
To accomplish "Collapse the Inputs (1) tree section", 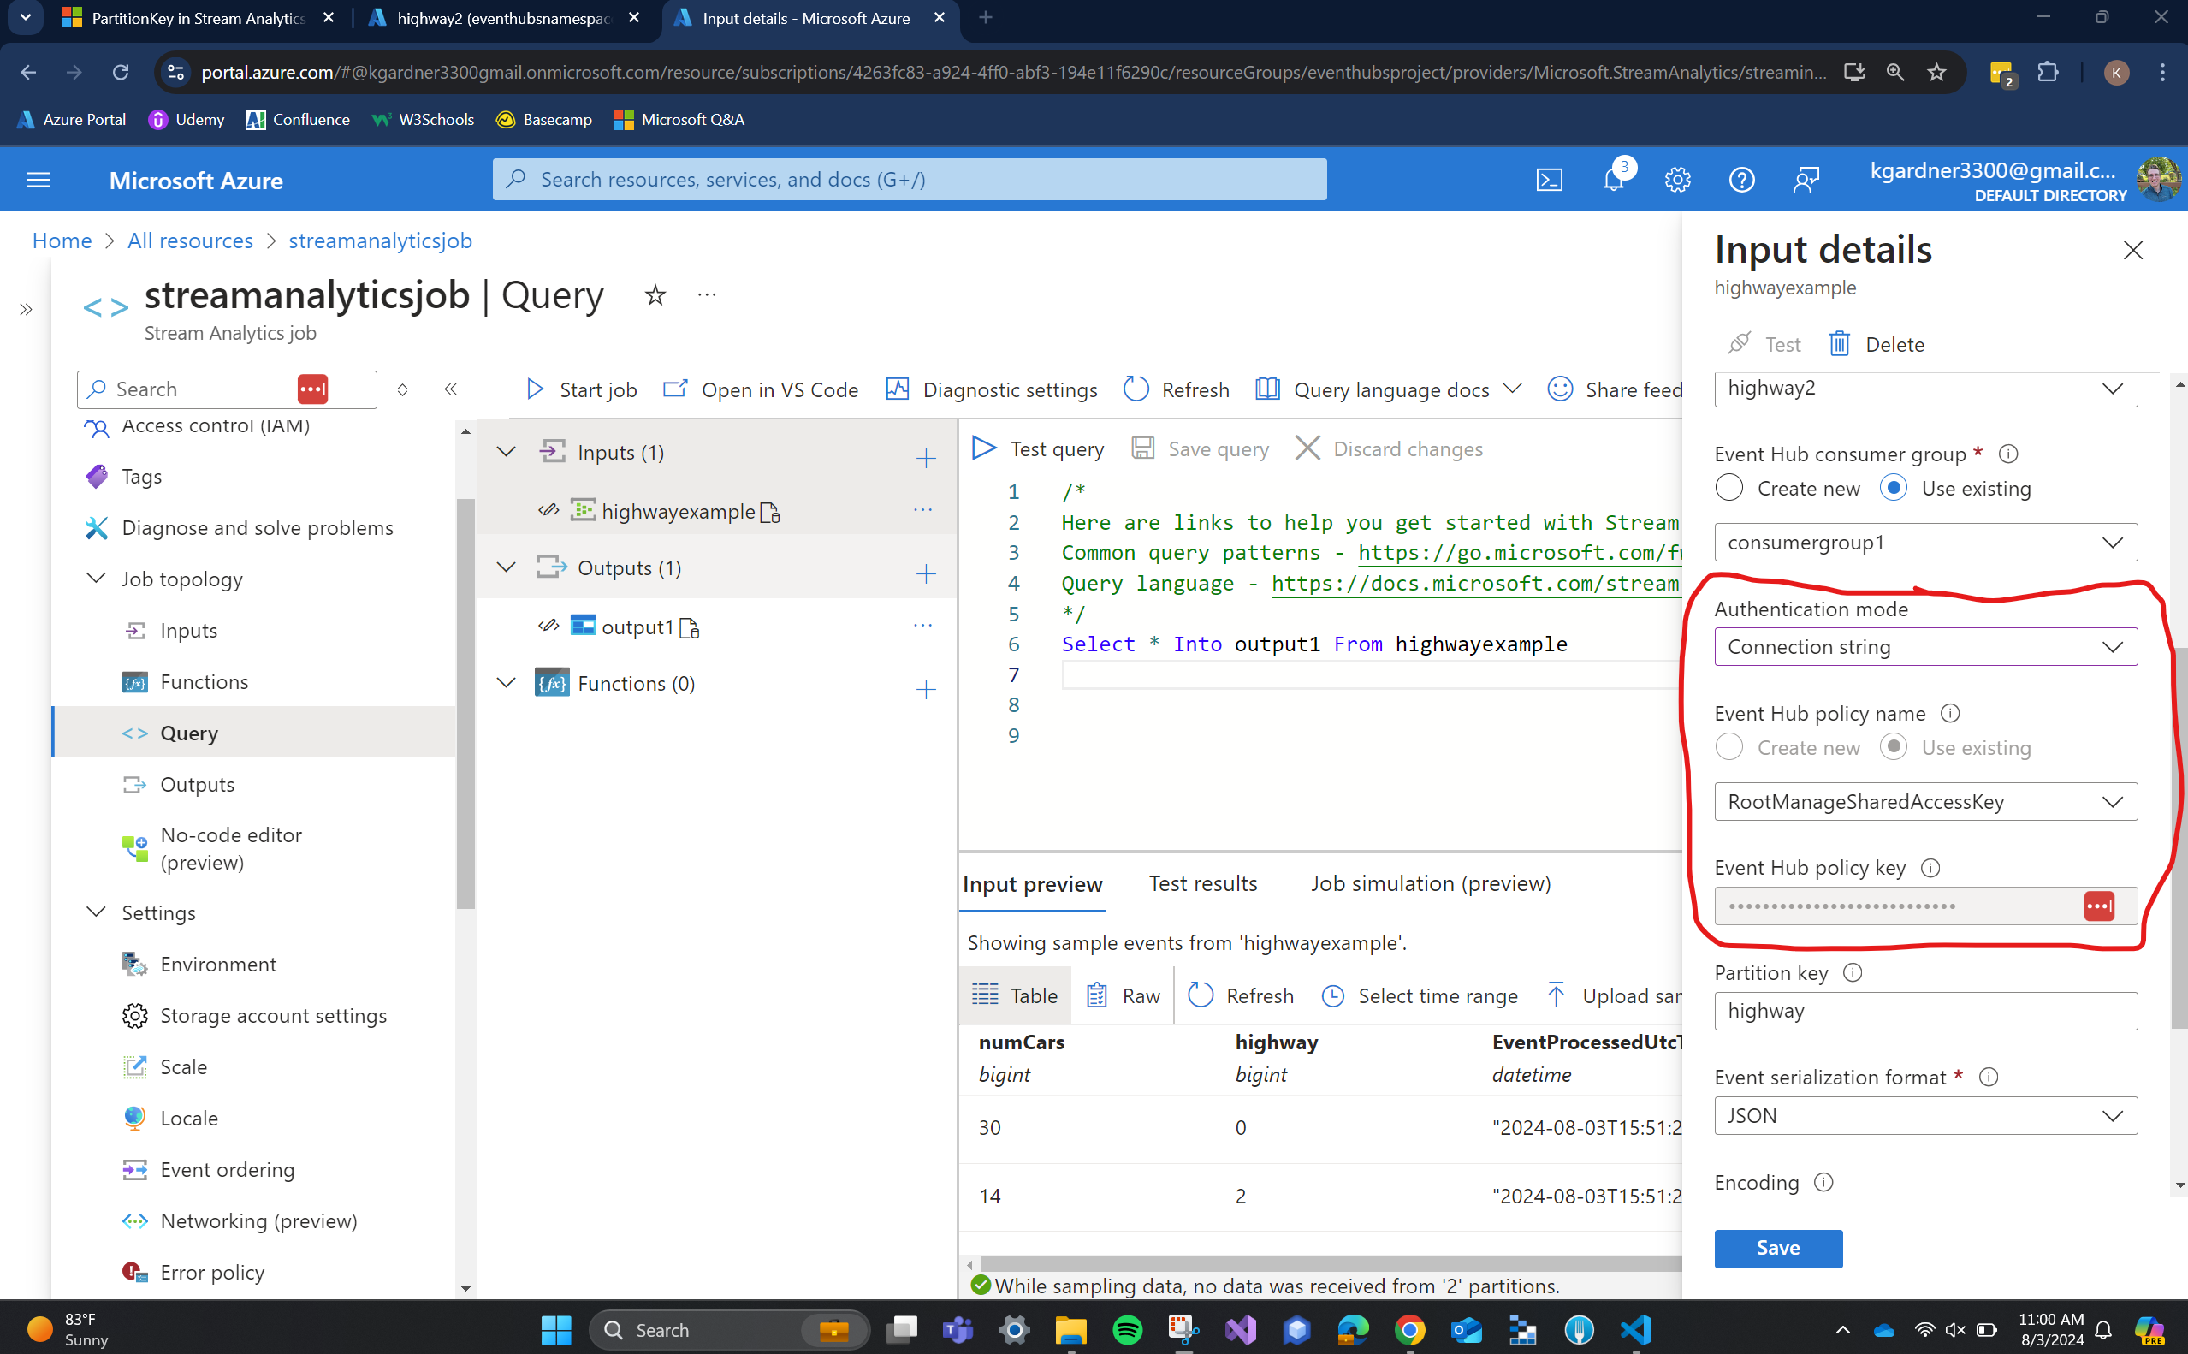I will (506, 451).
